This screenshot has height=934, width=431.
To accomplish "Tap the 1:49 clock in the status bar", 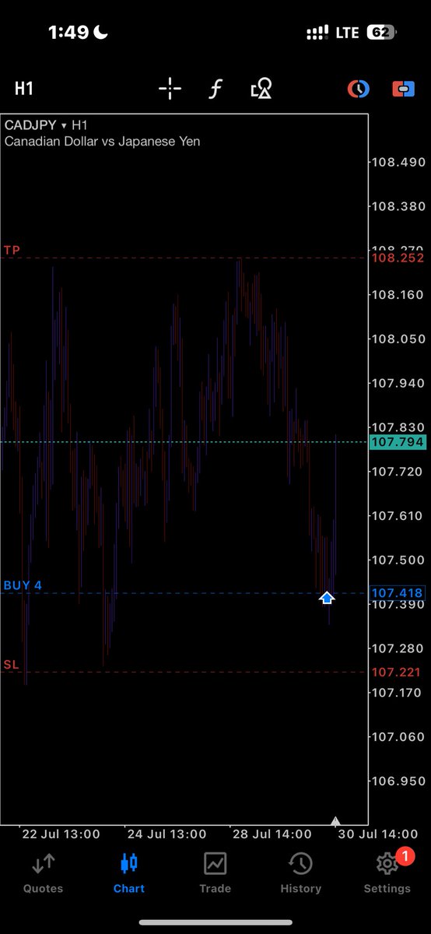I will pyautogui.click(x=70, y=33).
